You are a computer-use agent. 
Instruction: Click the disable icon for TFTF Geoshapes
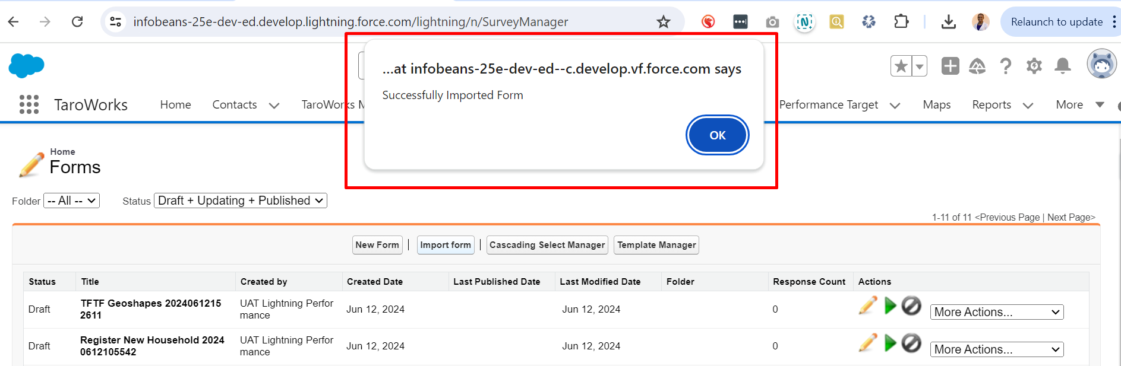pos(911,306)
